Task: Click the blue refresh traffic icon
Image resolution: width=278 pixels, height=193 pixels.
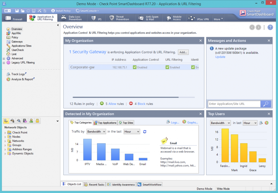Action: (x=145, y=132)
